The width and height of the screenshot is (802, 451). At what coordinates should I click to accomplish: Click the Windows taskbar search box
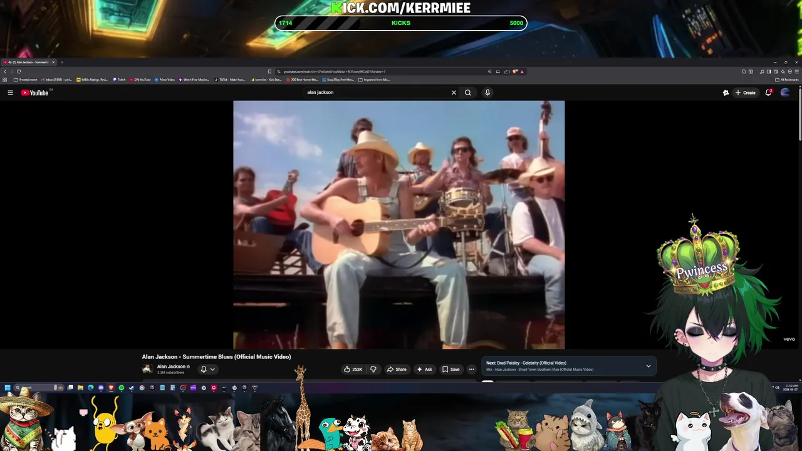pyautogui.click(x=38, y=388)
